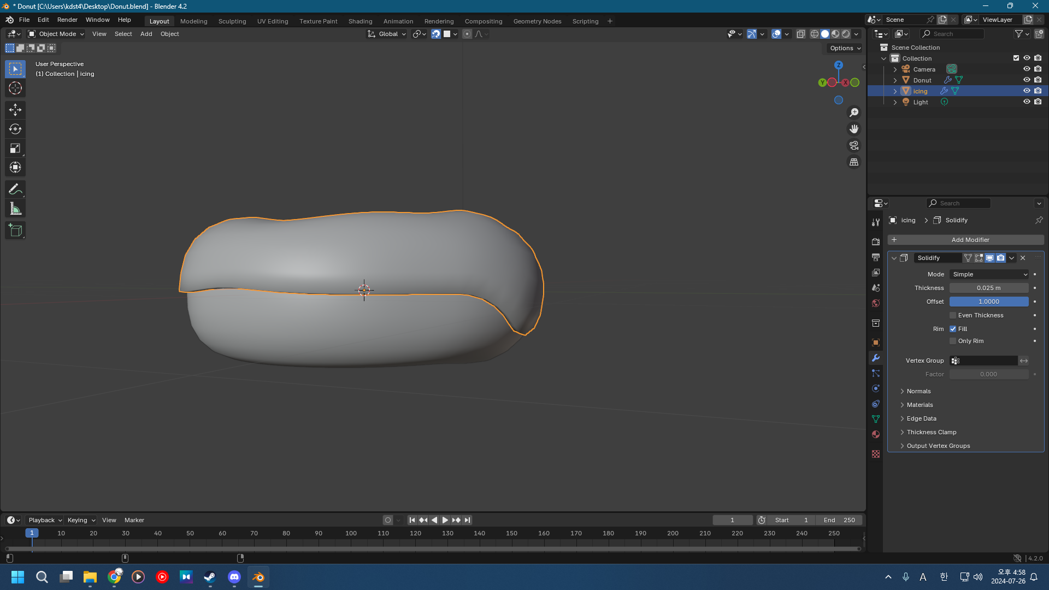Viewport: 1049px width, 590px height.
Task: Switch to the Shading workspace tab
Action: [x=360, y=21]
